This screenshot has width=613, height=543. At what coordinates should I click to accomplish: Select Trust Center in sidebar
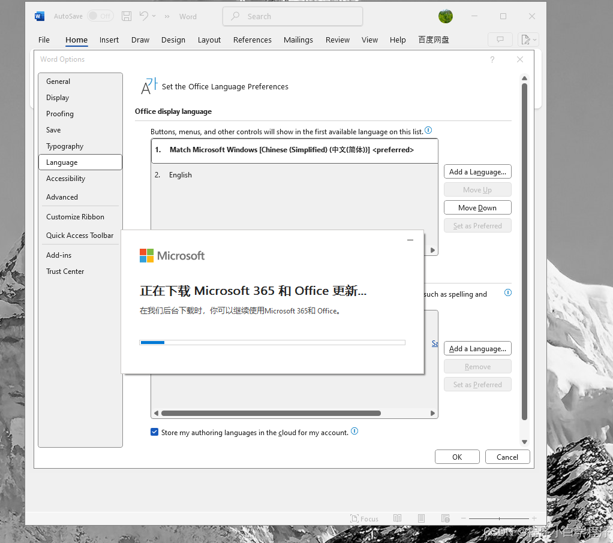click(80, 271)
